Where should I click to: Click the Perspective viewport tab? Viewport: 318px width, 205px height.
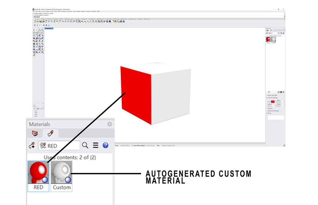(48, 28)
